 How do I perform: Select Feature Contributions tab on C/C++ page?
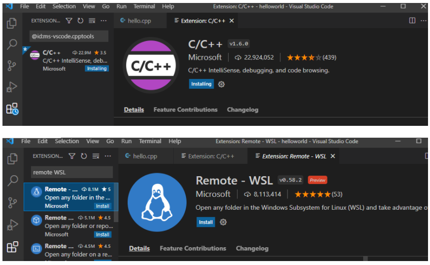[186, 110]
